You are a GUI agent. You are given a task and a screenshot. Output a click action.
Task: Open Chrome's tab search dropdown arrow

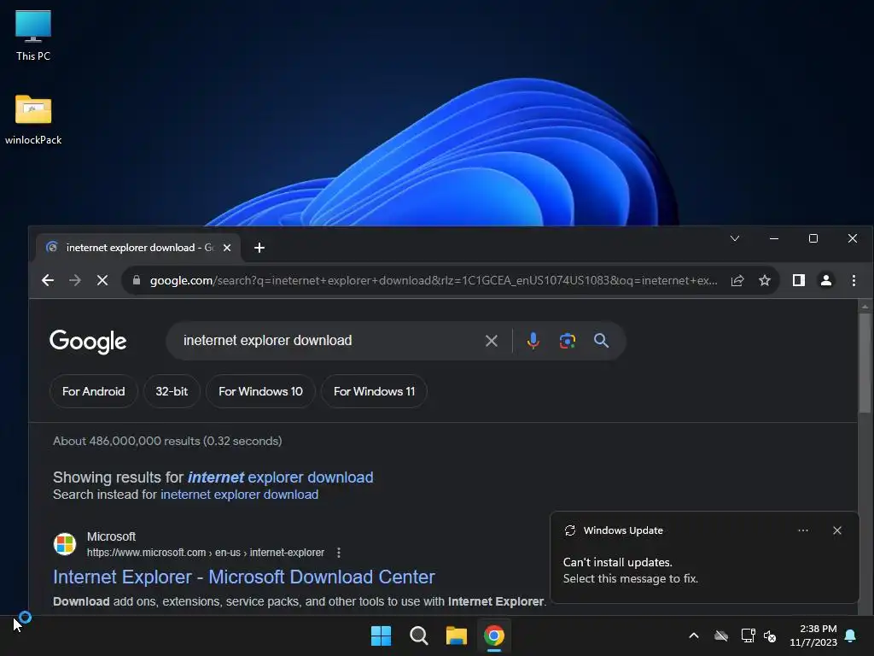pyautogui.click(x=735, y=239)
